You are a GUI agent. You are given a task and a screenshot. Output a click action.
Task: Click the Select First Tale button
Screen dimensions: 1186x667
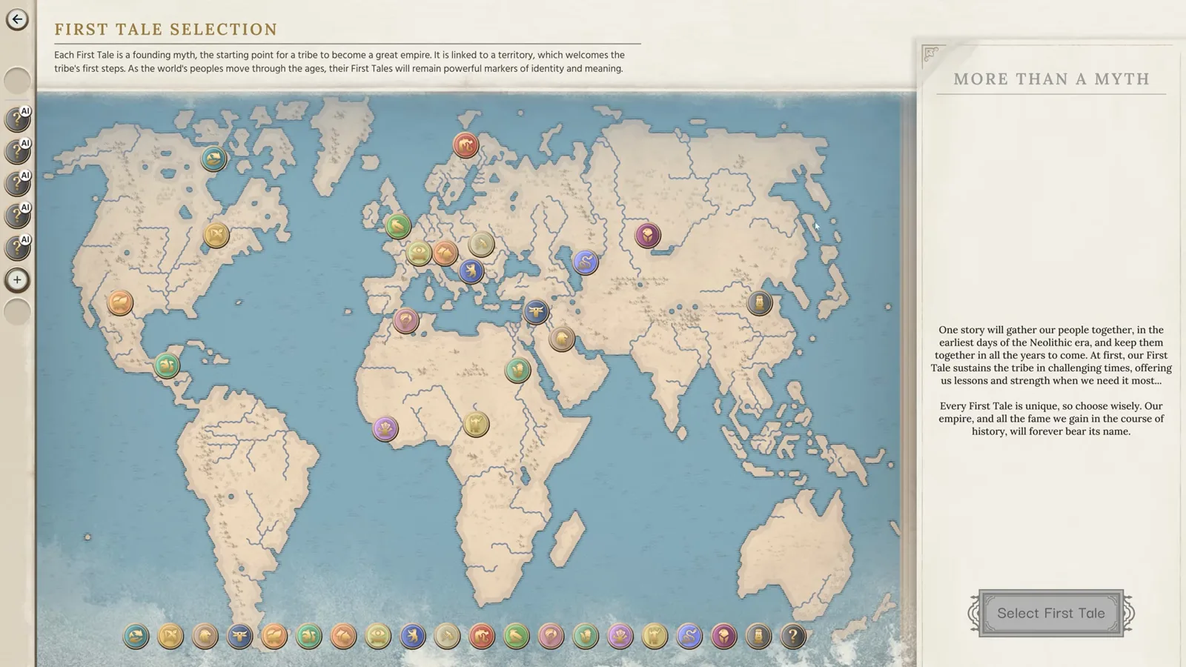[x=1050, y=613]
